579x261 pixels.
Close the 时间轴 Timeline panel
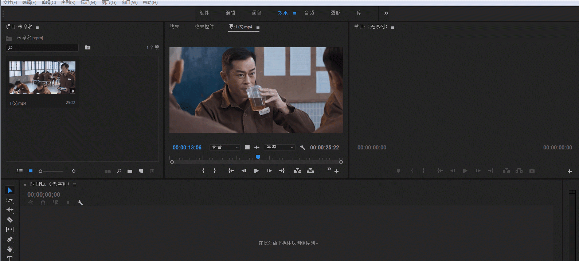[25, 185]
